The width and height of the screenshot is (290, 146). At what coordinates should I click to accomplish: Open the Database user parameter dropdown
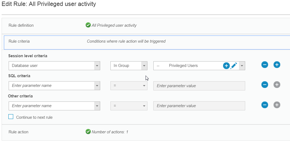point(97,66)
